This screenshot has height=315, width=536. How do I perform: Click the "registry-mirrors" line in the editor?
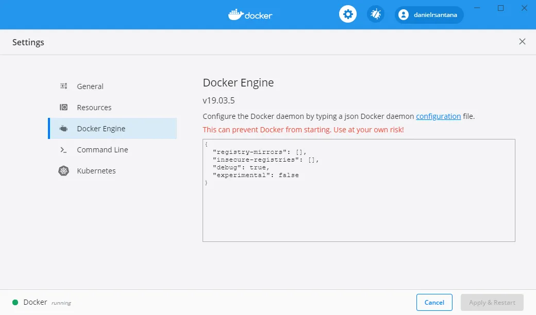259,152
